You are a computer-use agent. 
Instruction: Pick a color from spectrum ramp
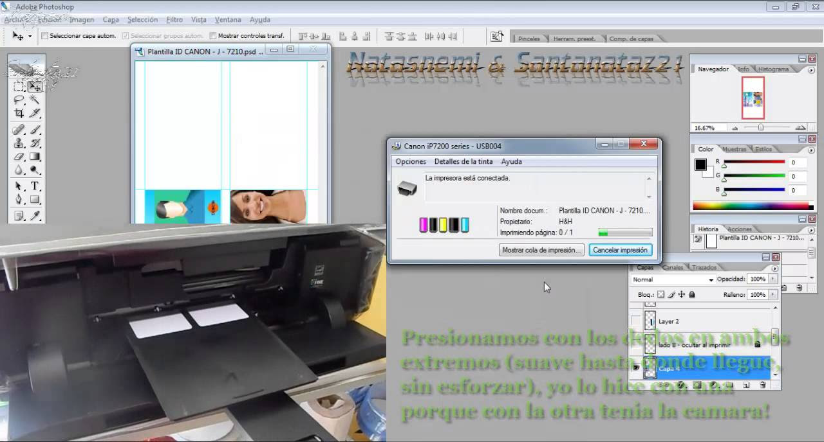[x=753, y=206]
